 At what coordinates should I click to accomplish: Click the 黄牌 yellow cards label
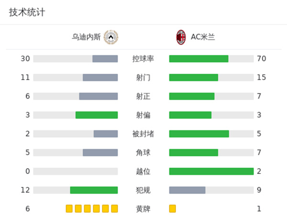(143, 208)
